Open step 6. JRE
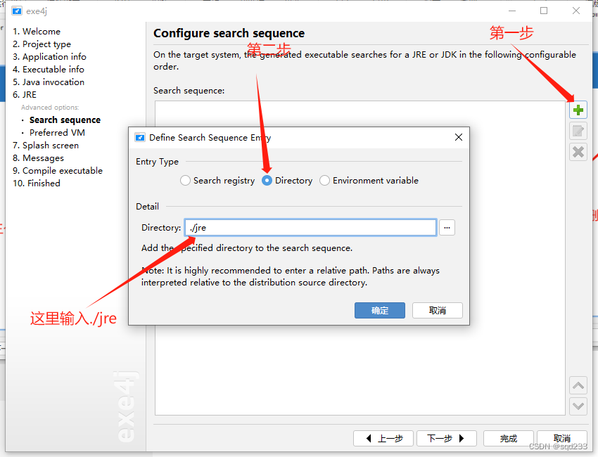This screenshot has width=598, height=457. [25, 94]
